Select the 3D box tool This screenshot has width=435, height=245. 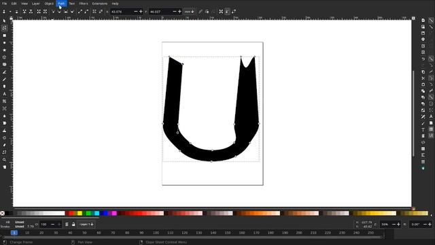(4, 57)
